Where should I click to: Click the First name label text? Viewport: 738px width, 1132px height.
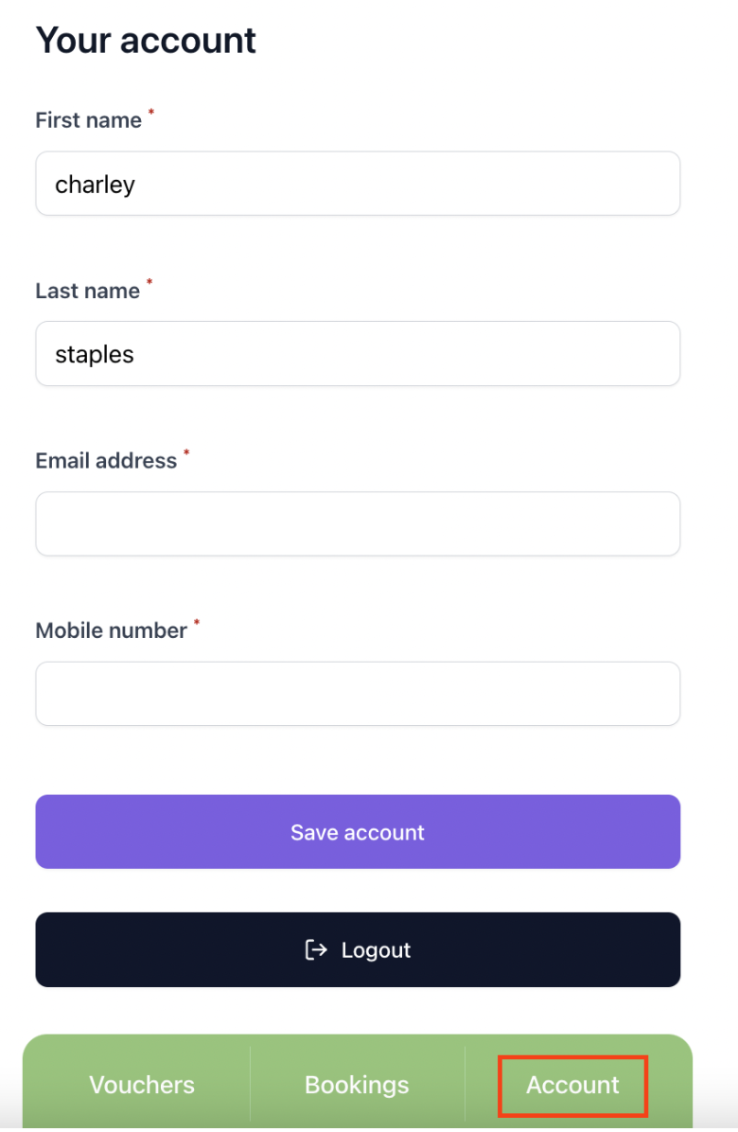88,120
